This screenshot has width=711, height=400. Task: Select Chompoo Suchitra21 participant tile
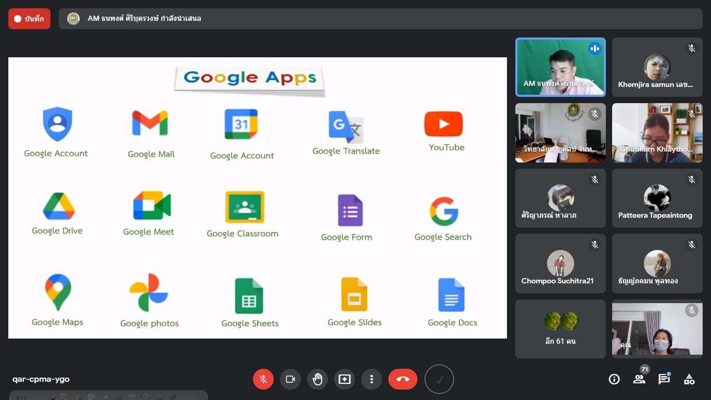(560, 264)
